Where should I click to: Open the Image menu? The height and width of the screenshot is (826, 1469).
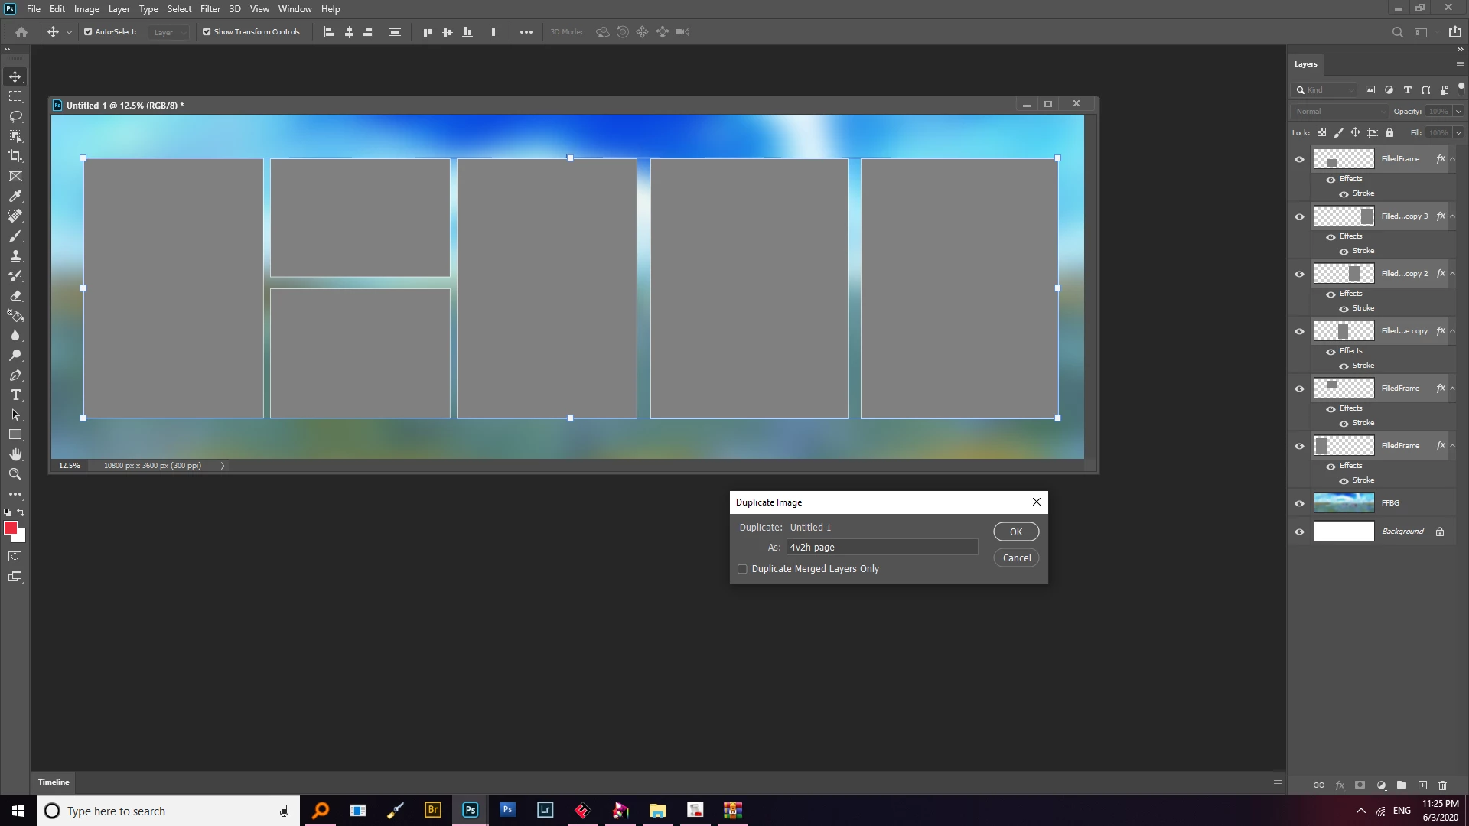click(x=86, y=9)
